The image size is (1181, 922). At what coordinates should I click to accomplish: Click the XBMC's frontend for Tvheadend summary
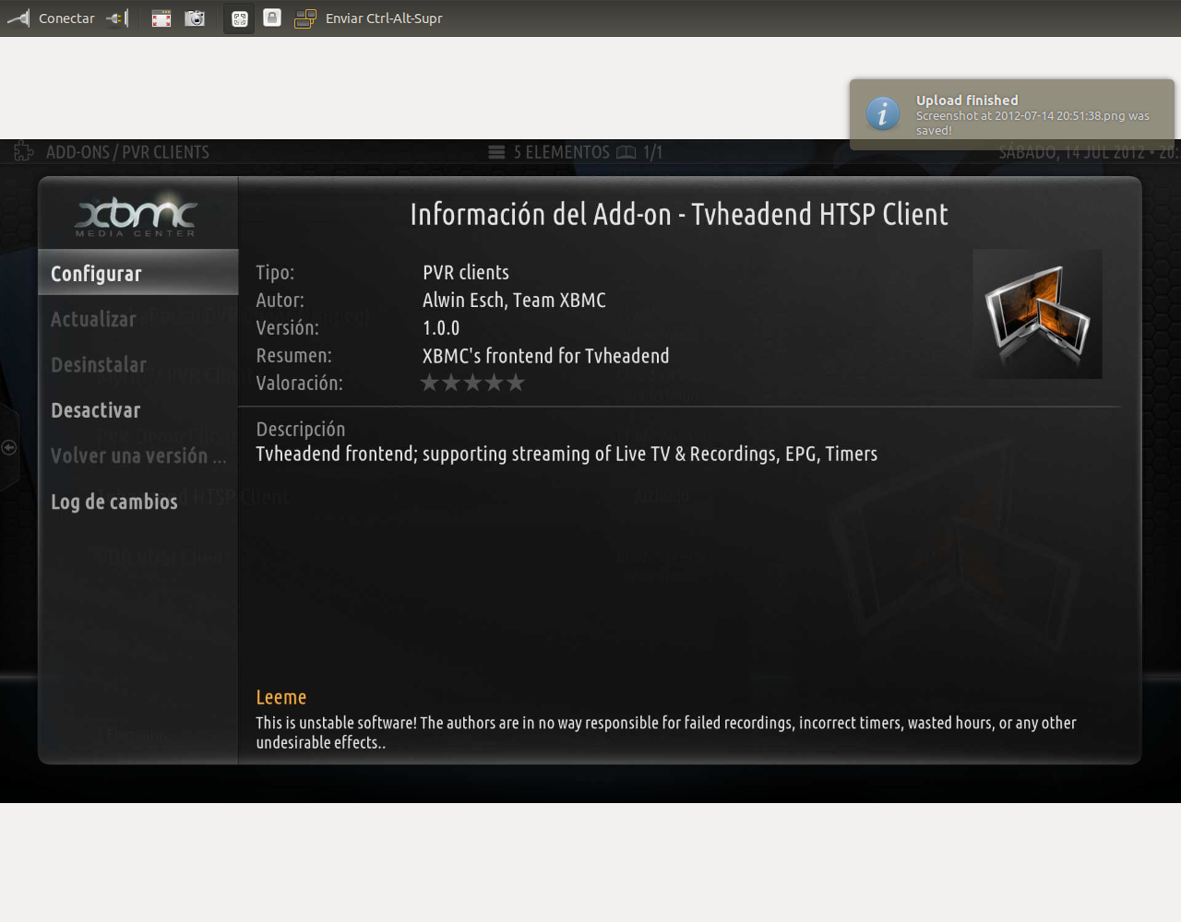546,356
